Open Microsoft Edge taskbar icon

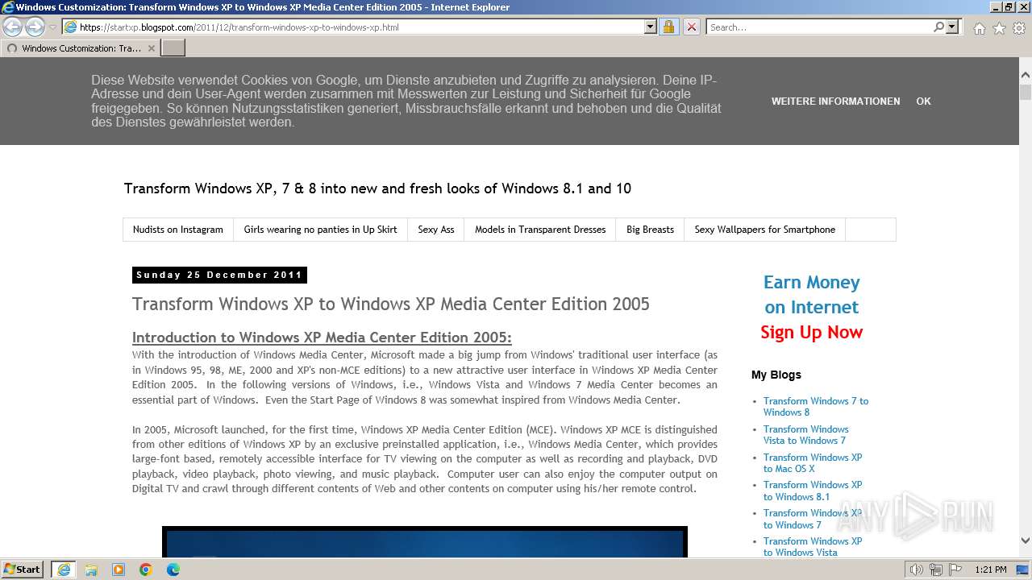click(x=173, y=570)
